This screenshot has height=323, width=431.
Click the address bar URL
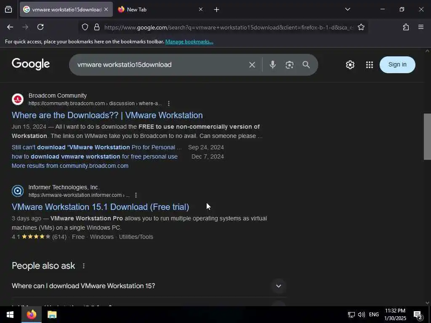(x=229, y=27)
